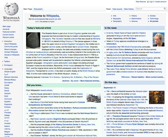Click the Wikipedia globe logo

click(11, 9)
